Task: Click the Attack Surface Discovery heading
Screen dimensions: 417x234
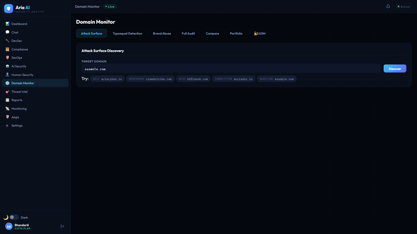Action: [x=103, y=51]
